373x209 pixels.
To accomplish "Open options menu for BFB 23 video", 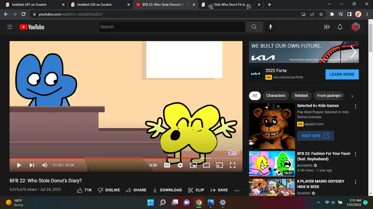I will [x=356, y=154].
